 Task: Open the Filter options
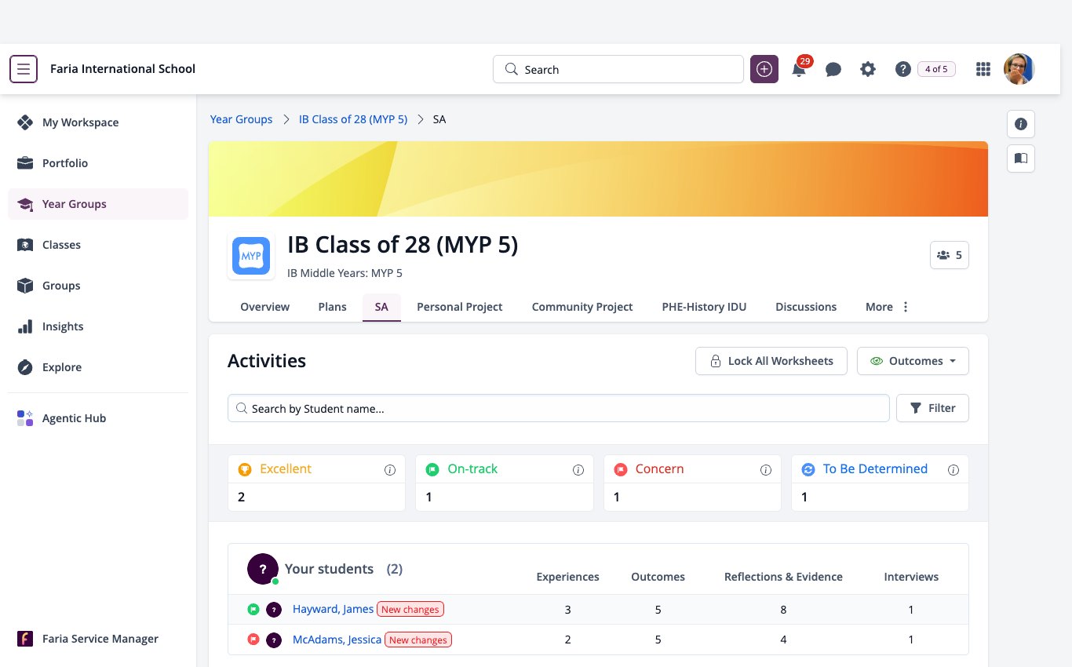click(x=932, y=408)
